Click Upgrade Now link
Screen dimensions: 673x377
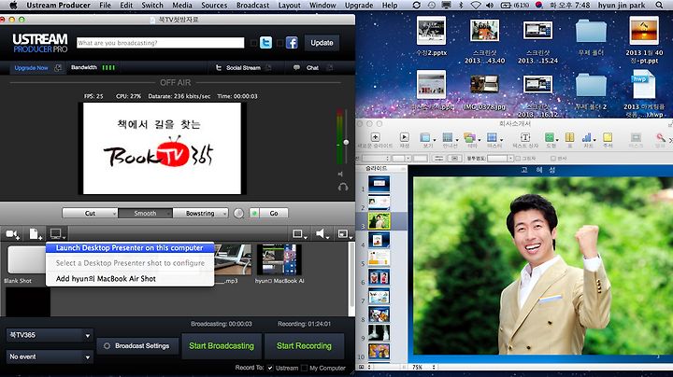pos(31,68)
